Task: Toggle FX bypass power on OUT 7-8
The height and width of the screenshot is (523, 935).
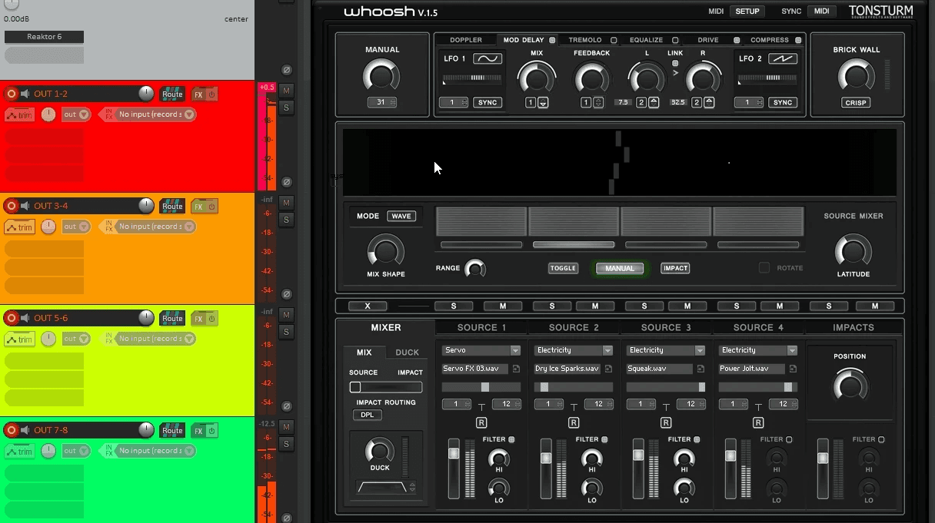Action: pos(211,431)
